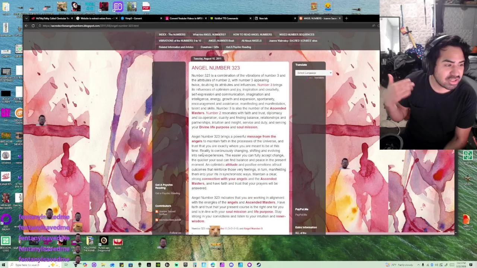Open Joanne Sacred Scribes contributor link
The width and height of the screenshot is (477, 268).
[x=167, y=213]
